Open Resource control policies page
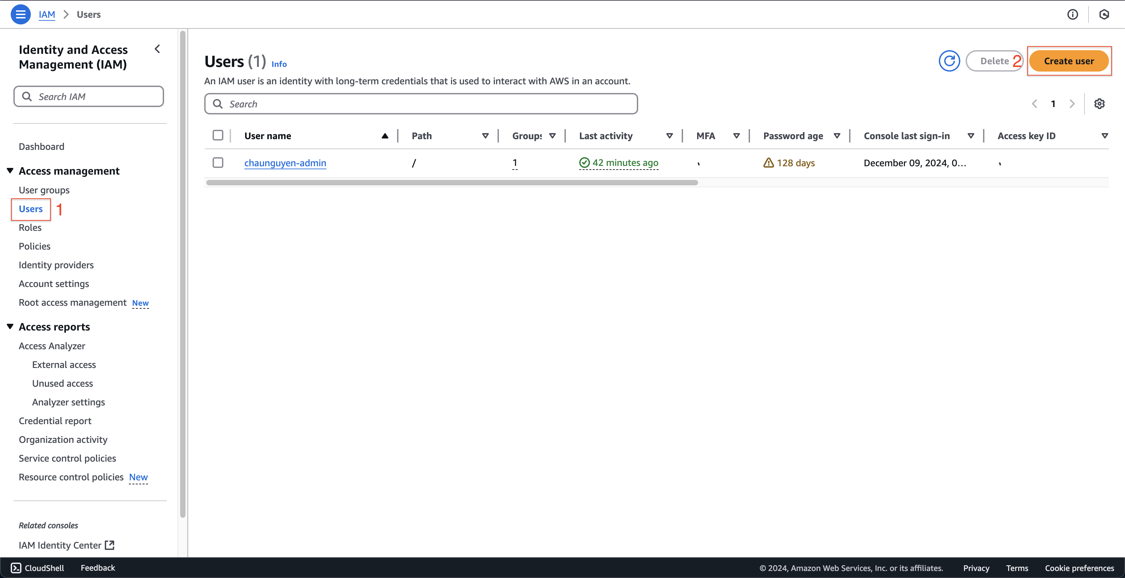The image size is (1125, 578). point(71,477)
